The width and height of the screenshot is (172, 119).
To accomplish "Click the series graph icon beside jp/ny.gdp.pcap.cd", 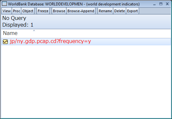I will [x=5, y=42].
